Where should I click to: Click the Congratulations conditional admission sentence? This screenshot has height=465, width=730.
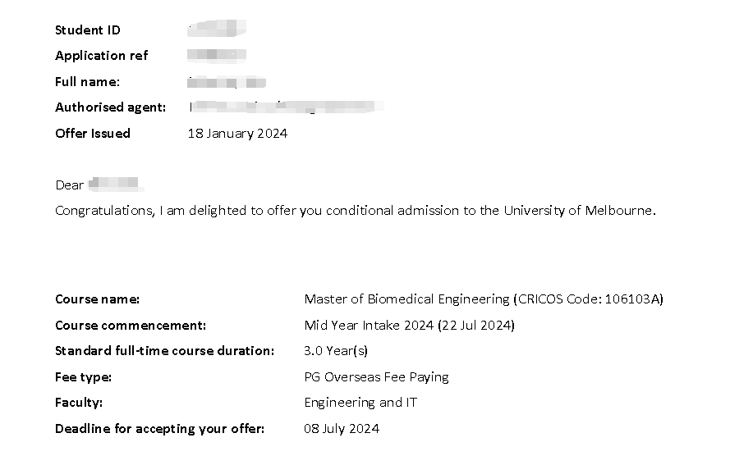[356, 210]
